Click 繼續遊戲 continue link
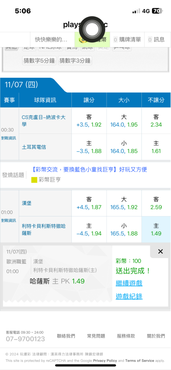Image resolution: width=171 pixels, height=370 pixels. (x=129, y=283)
